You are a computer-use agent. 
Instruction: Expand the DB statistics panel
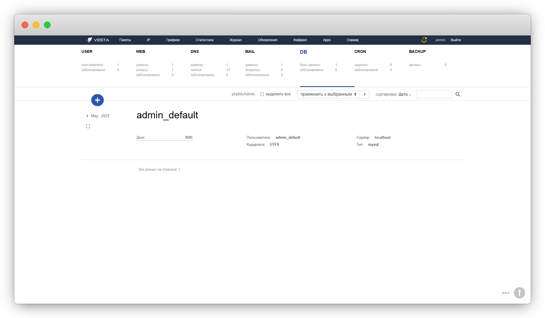[x=303, y=52]
